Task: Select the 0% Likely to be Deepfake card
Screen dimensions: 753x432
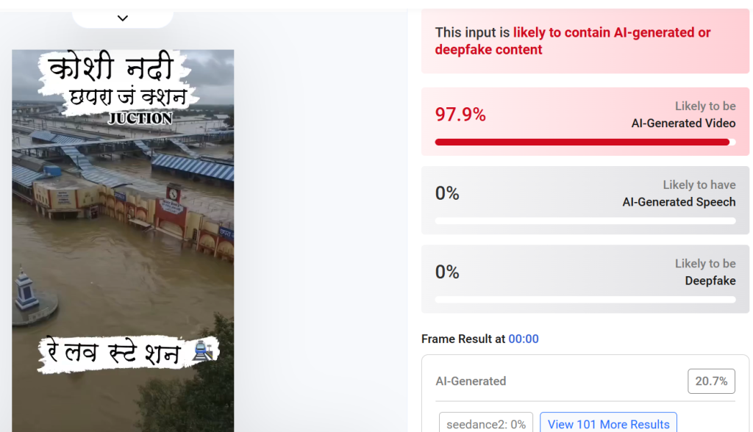Action: 585,279
